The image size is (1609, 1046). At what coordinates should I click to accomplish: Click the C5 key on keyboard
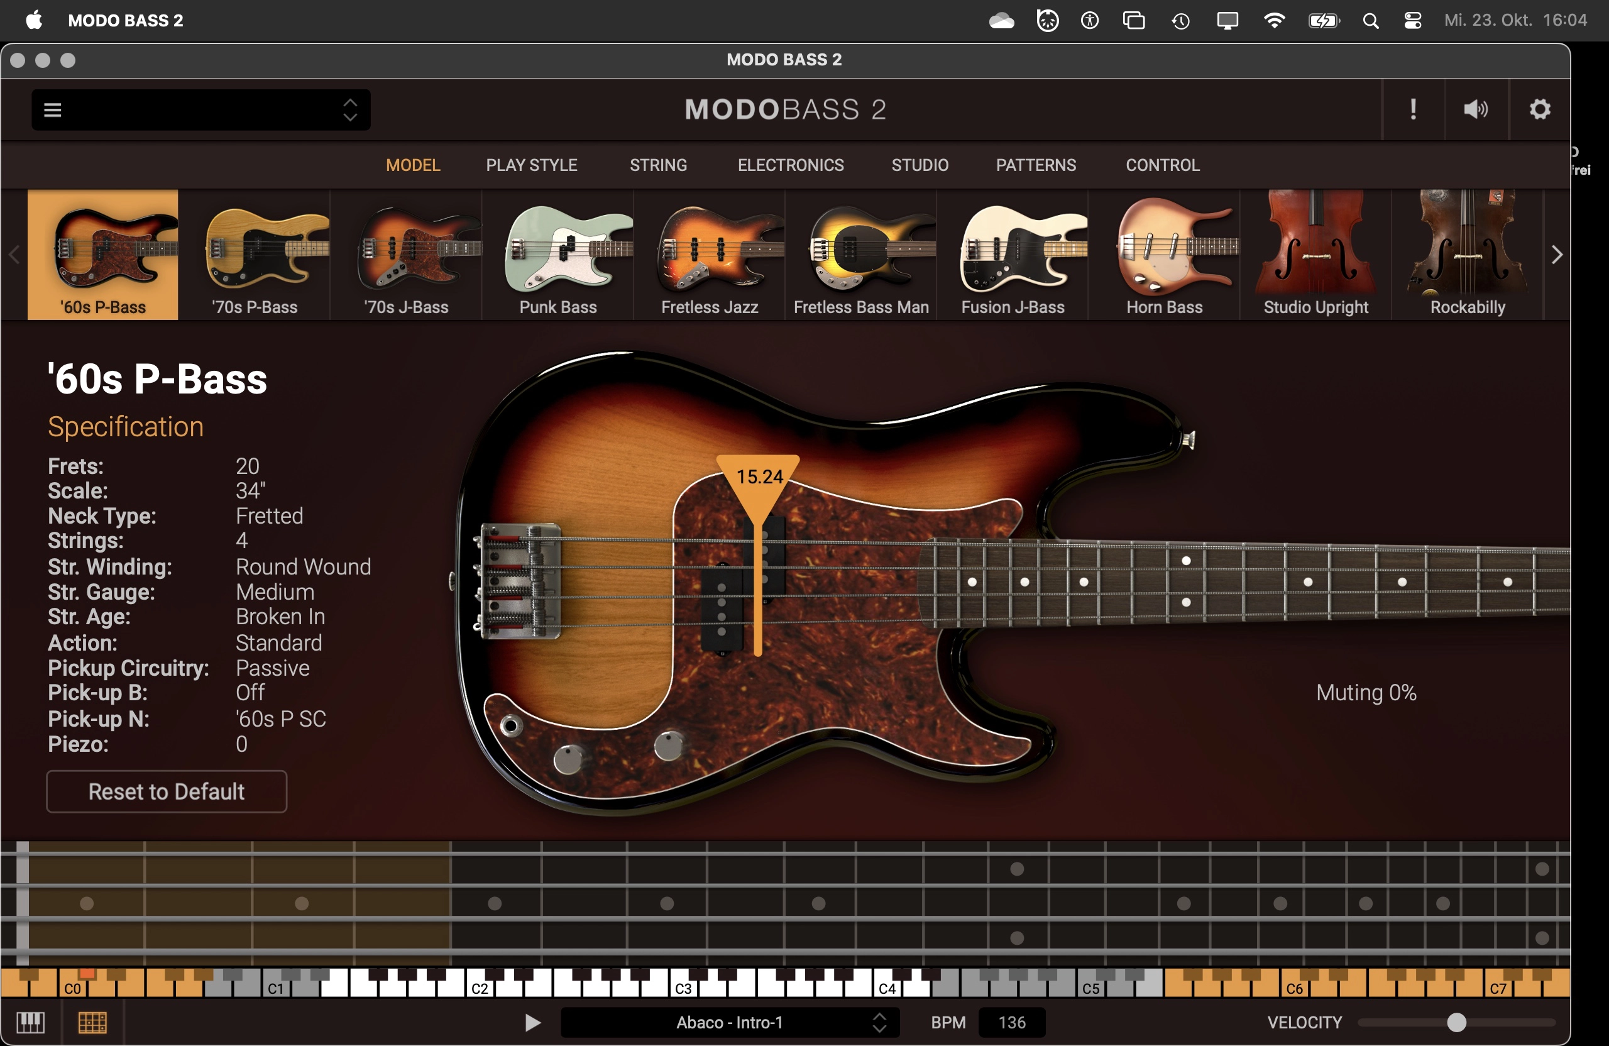pyautogui.click(x=1091, y=988)
